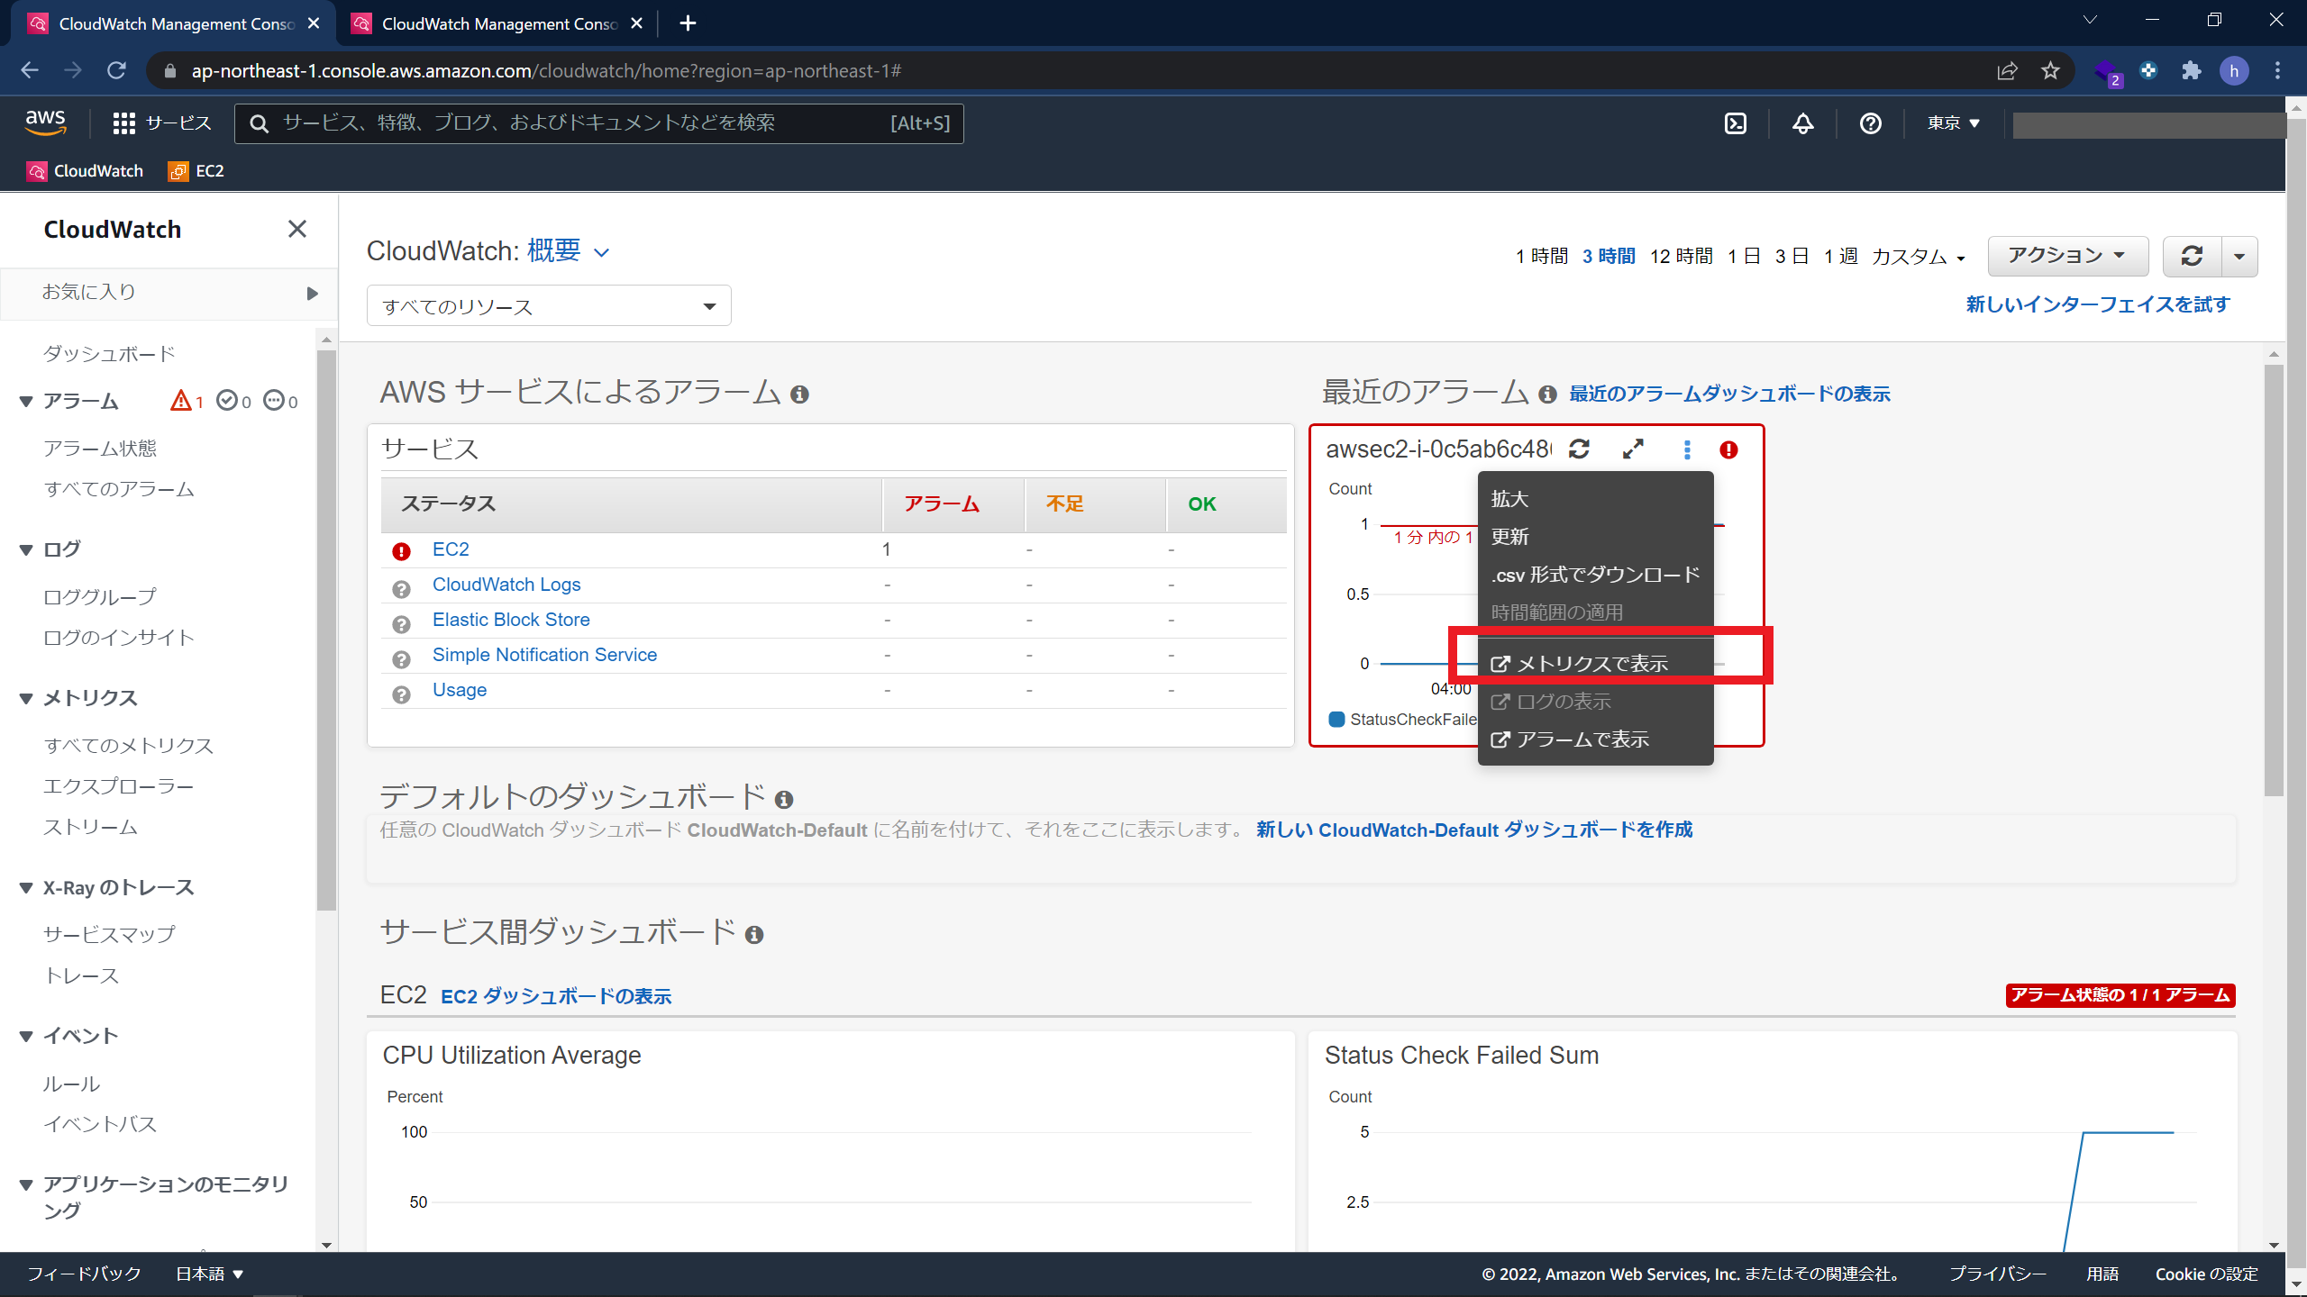The image size is (2307, 1297).
Task: Click the CloudWatch favorites bar shortcut
Action: (x=86, y=171)
